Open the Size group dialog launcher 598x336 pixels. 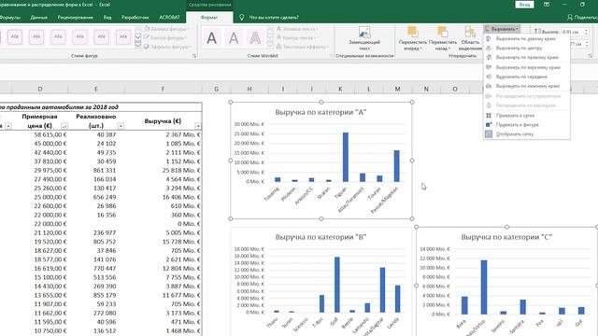point(591,56)
